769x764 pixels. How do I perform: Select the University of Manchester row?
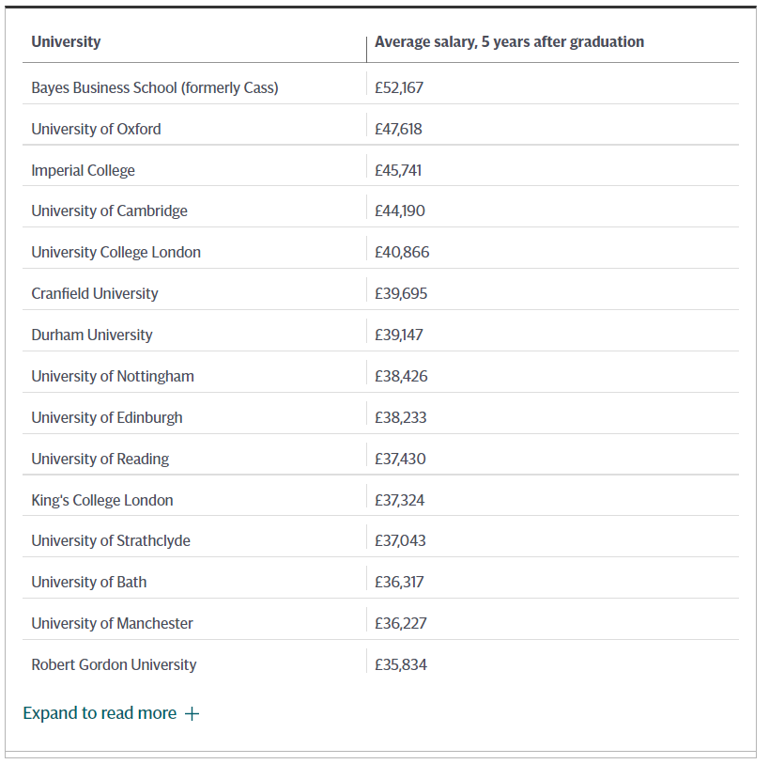[x=112, y=623]
